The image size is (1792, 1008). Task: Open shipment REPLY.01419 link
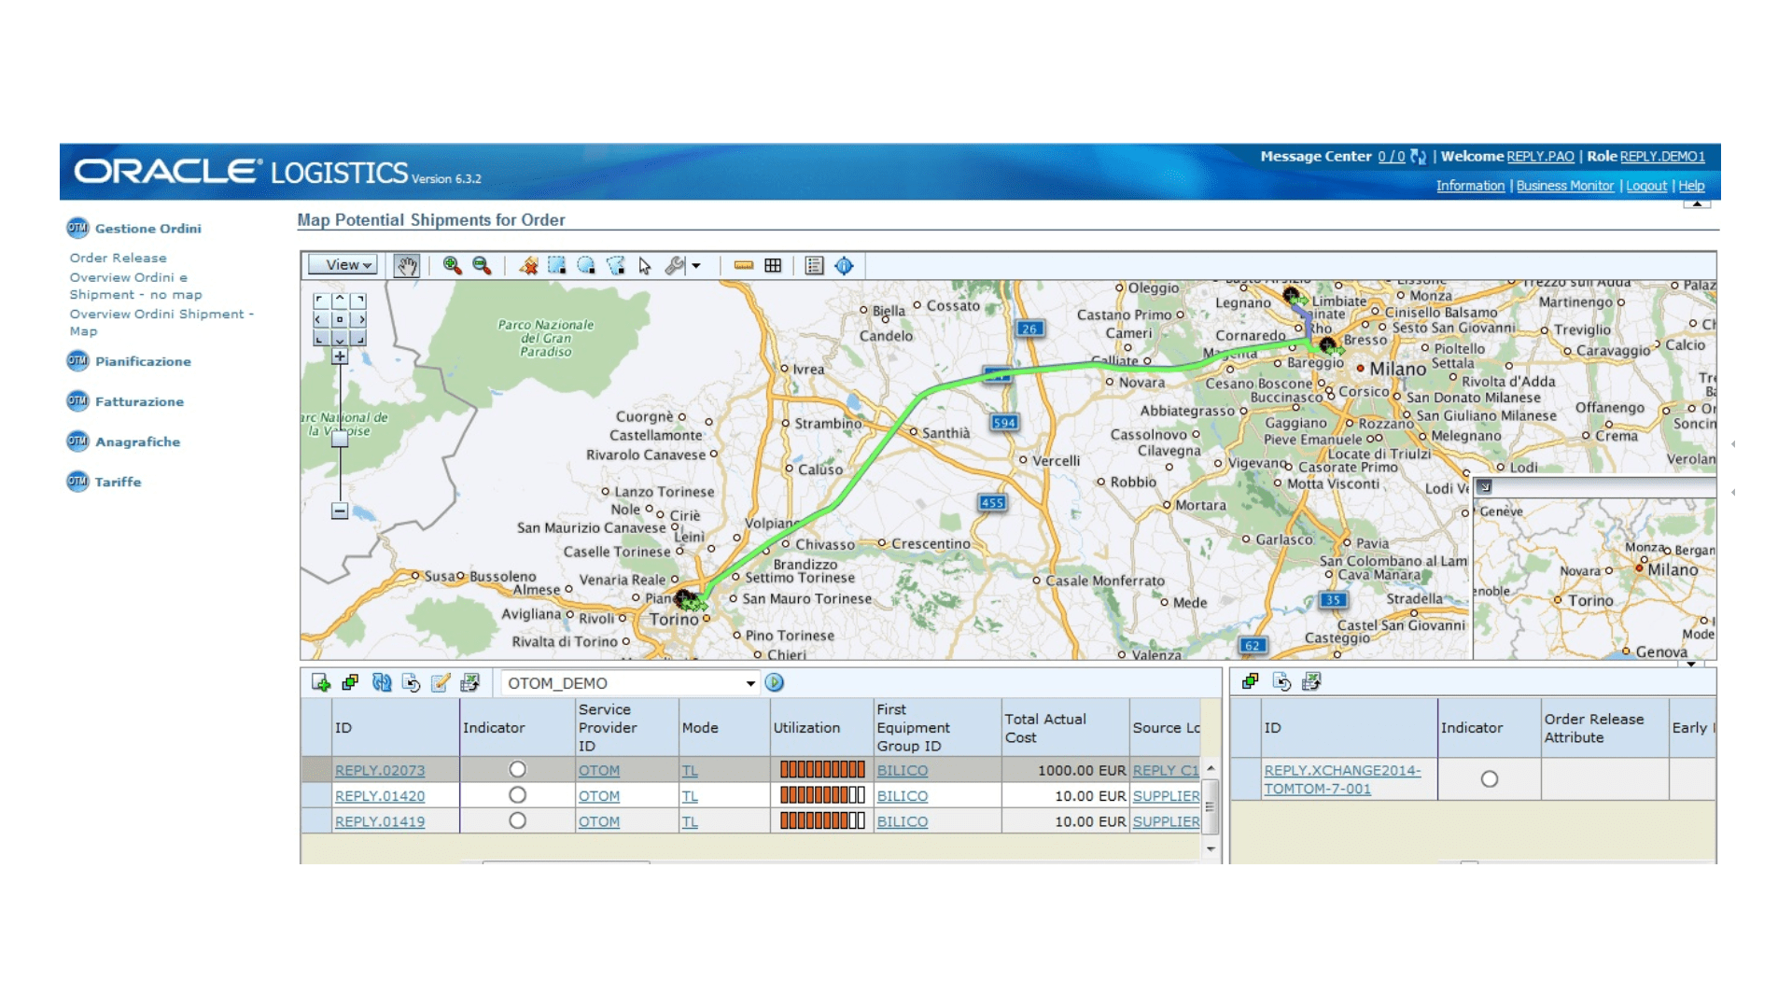379,821
